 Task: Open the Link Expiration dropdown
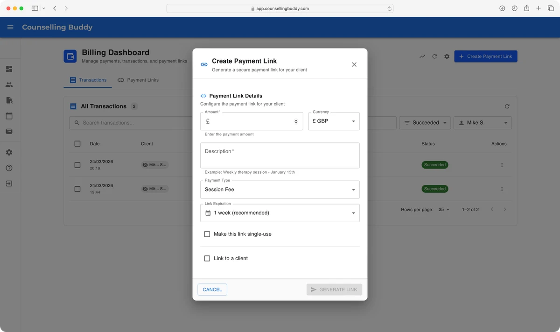[x=280, y=213]
